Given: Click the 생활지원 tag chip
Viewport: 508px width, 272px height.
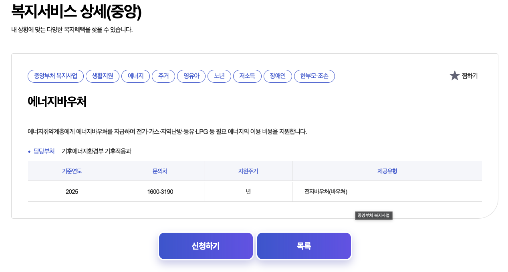Looking at the screenshot, I should [x=103, y=76].
